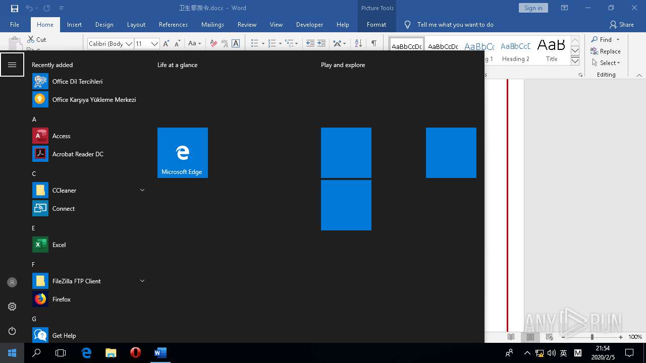Click the Increase Indent icon
This screenshot has height=363, width=646.
[321, 43]
